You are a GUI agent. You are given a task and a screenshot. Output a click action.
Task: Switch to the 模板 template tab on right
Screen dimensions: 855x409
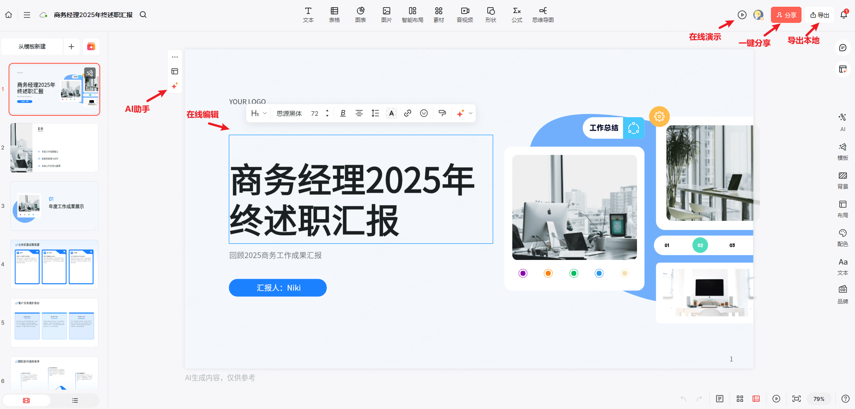click(842, 152)
